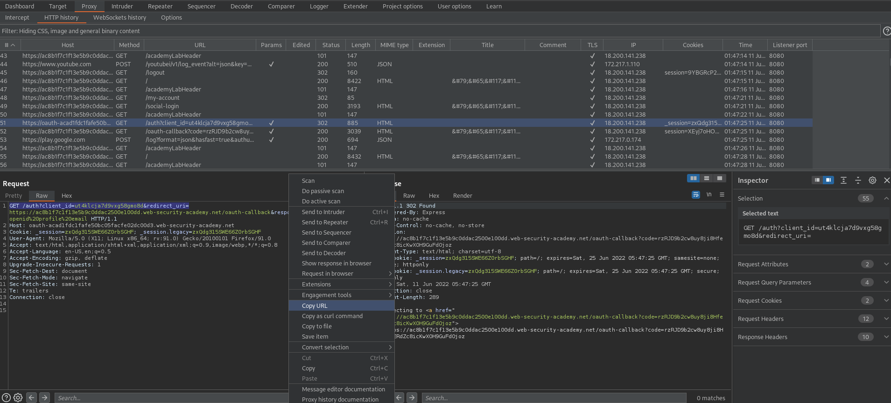Sort by the # column header

coord(10,45)
